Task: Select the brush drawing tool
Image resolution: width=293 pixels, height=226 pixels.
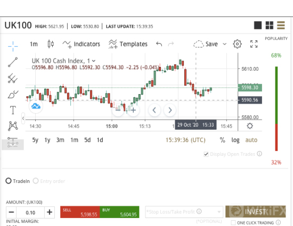Action: [13, 94]
